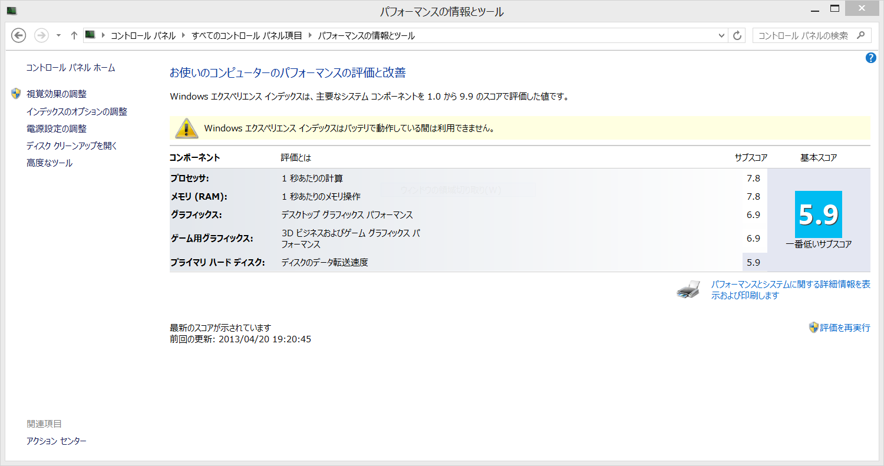Click the printer icon
The width and height of the screenshot is (884, 466).
(688, 289)
